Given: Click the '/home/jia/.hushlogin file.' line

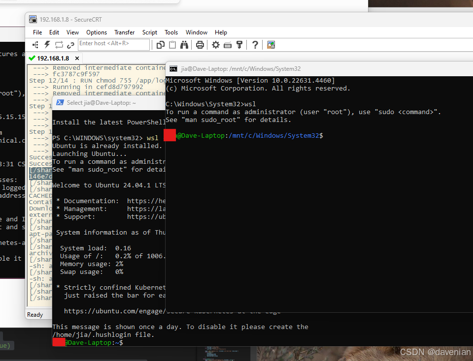Looking at the screenshot, I should click(103, 334).
